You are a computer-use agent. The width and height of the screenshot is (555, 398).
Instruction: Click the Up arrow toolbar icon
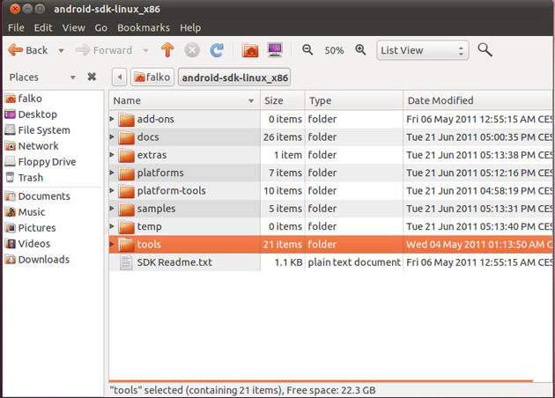point(167,50)
